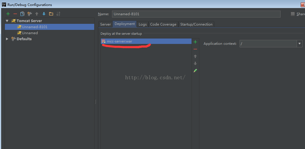
Task: Expand the Defaults tree node
Action: [x=7, y=39]
